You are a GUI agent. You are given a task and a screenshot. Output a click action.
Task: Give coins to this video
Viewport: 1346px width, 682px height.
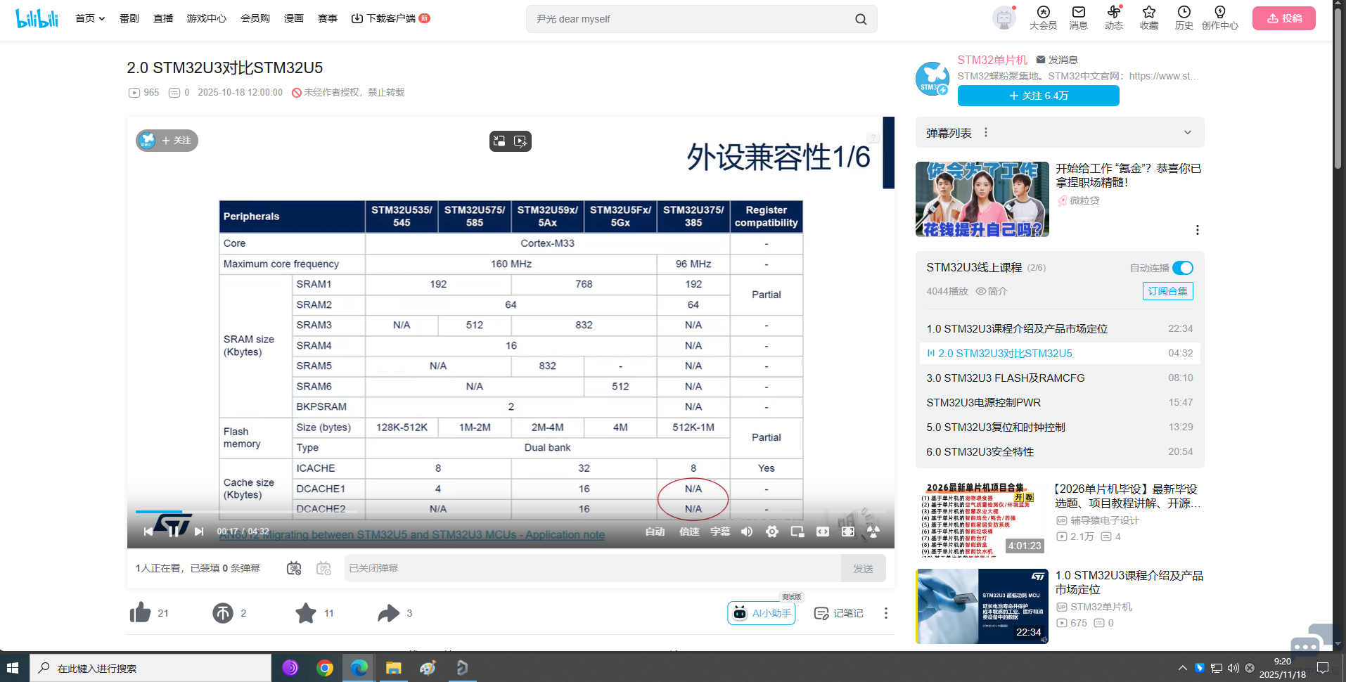pos(223,613)
